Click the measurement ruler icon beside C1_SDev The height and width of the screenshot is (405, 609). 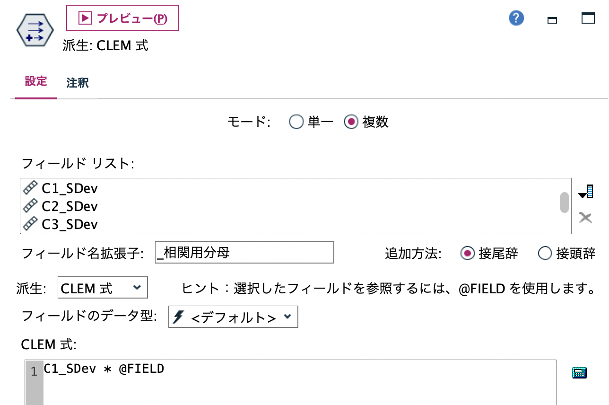click(x=29, y=187)
